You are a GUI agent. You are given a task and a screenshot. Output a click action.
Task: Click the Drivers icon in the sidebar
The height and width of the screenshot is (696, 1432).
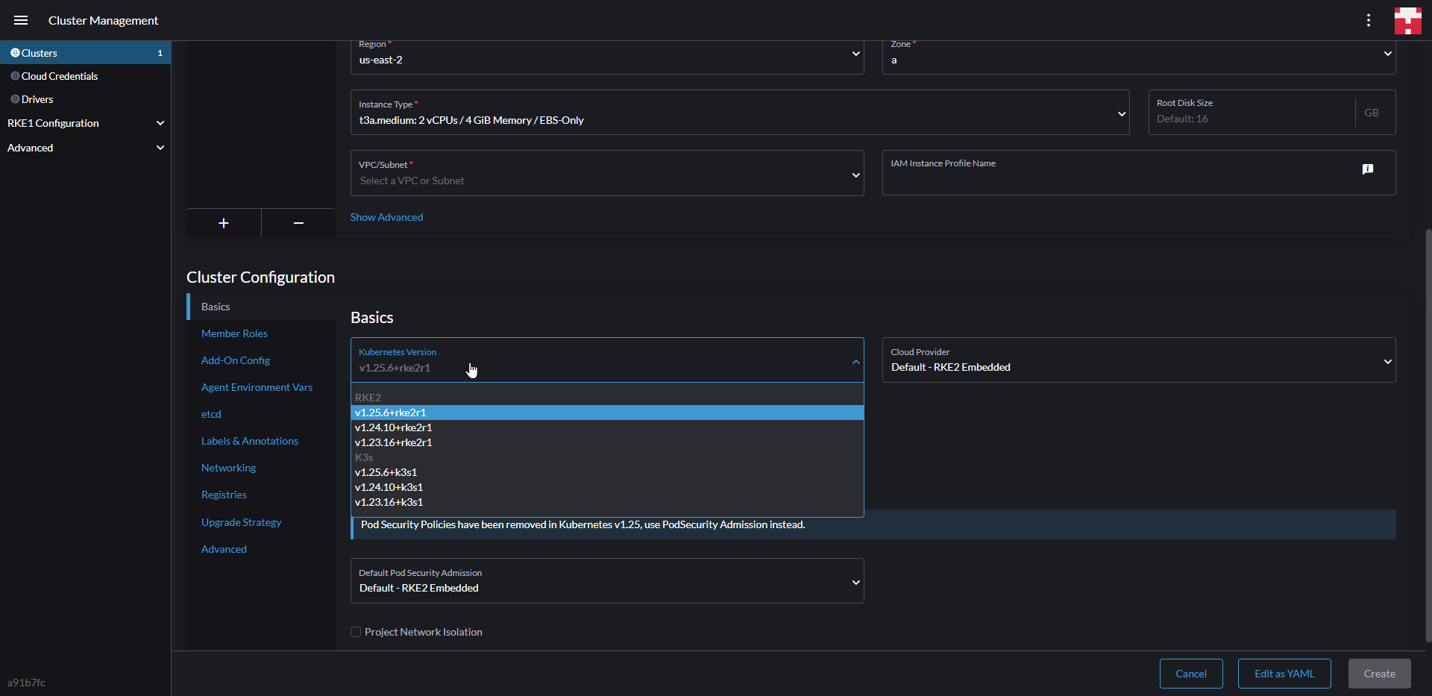point(13,98)
